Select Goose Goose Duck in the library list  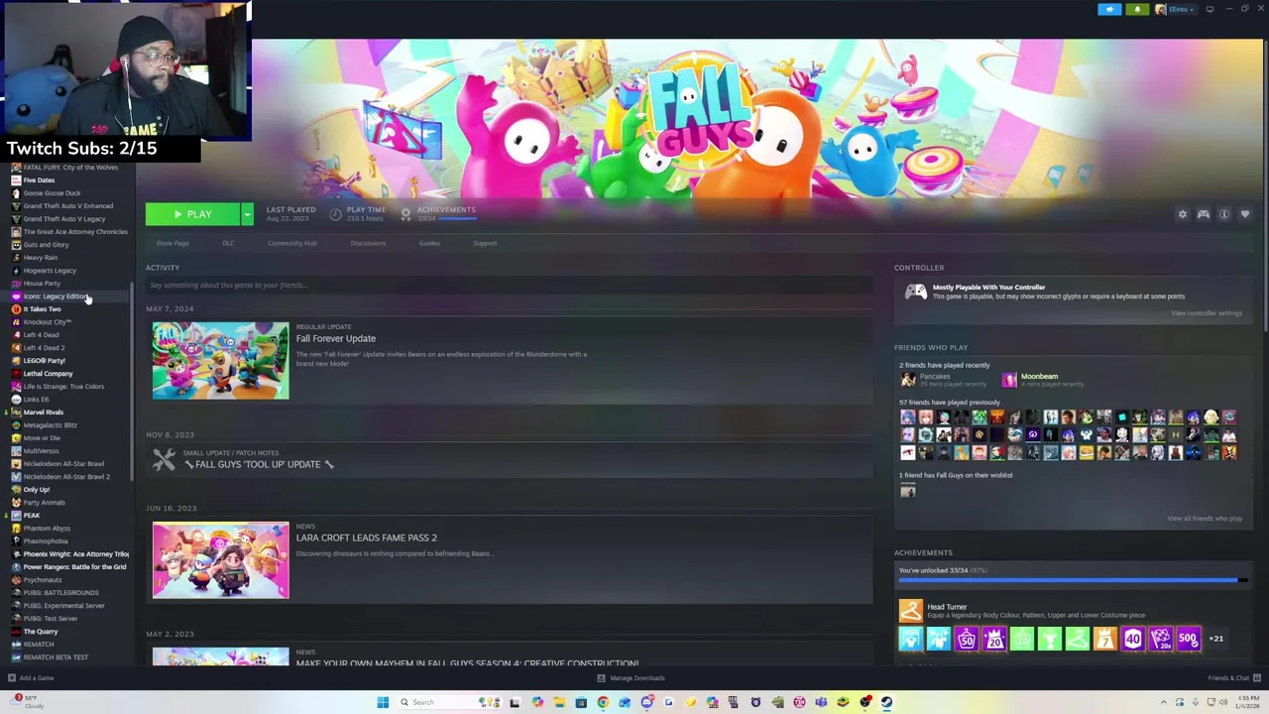pyautogui.click(x=52, y=193)
